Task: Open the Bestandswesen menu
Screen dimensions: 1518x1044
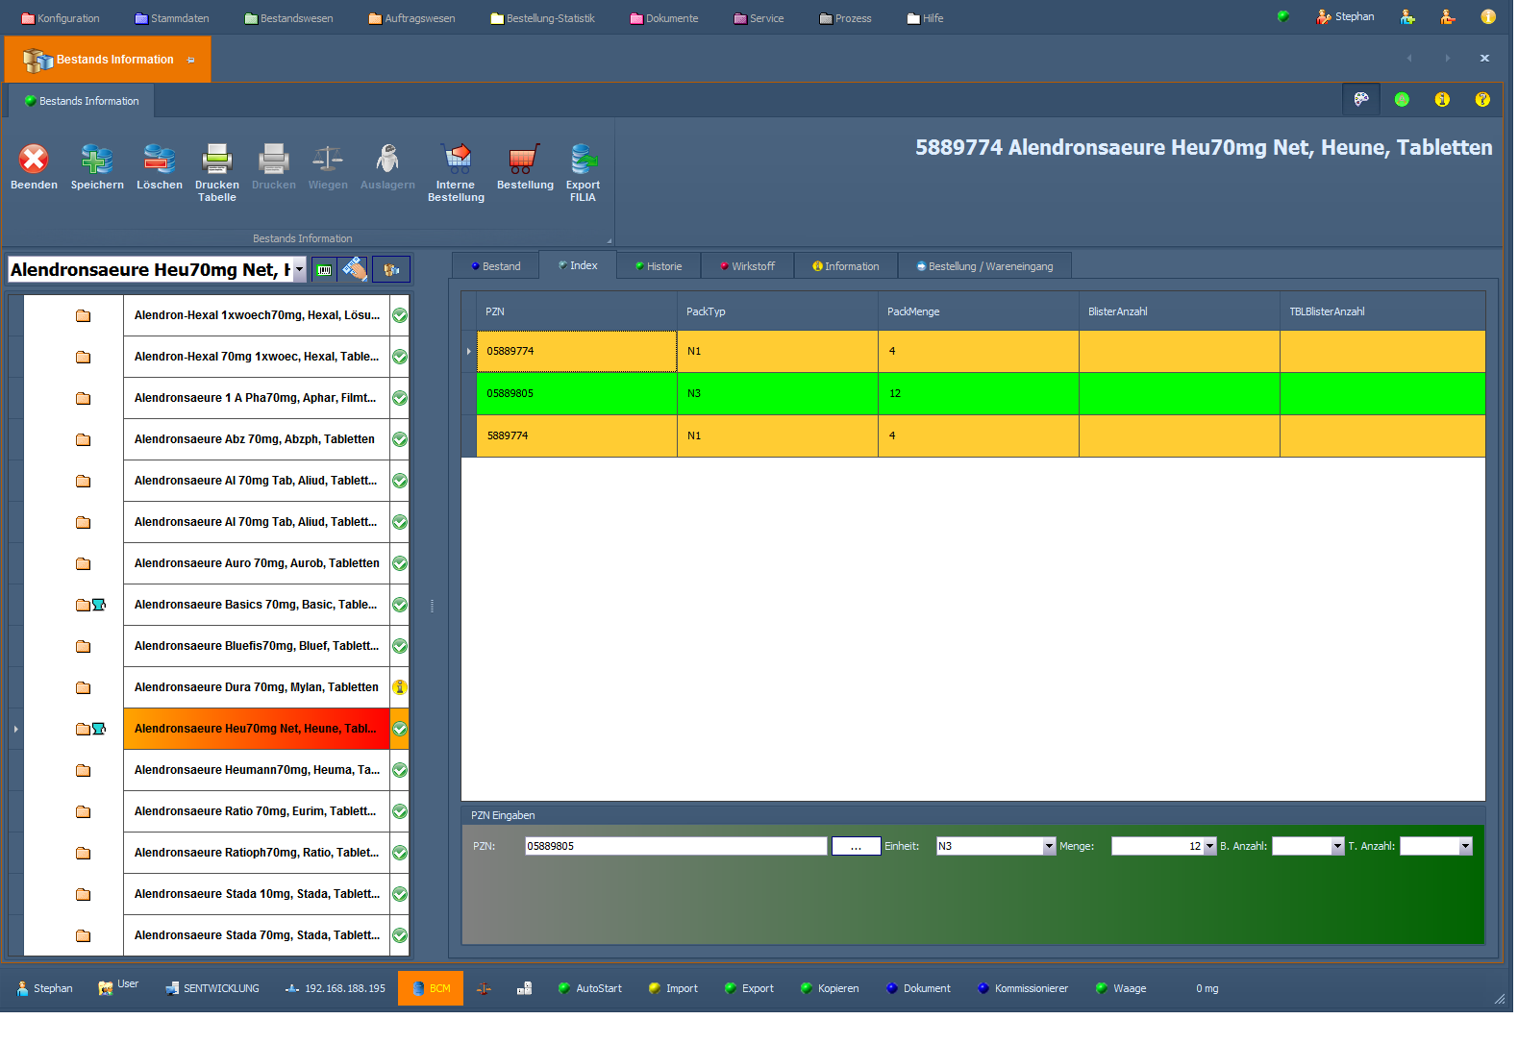Action: [x=288, y=18]
